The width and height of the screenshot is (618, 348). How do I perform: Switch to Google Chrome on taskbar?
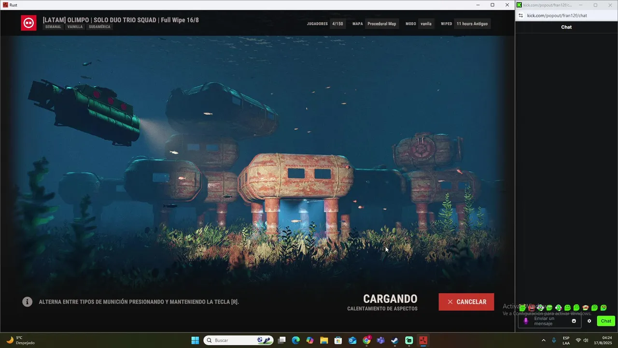(366, 340)
